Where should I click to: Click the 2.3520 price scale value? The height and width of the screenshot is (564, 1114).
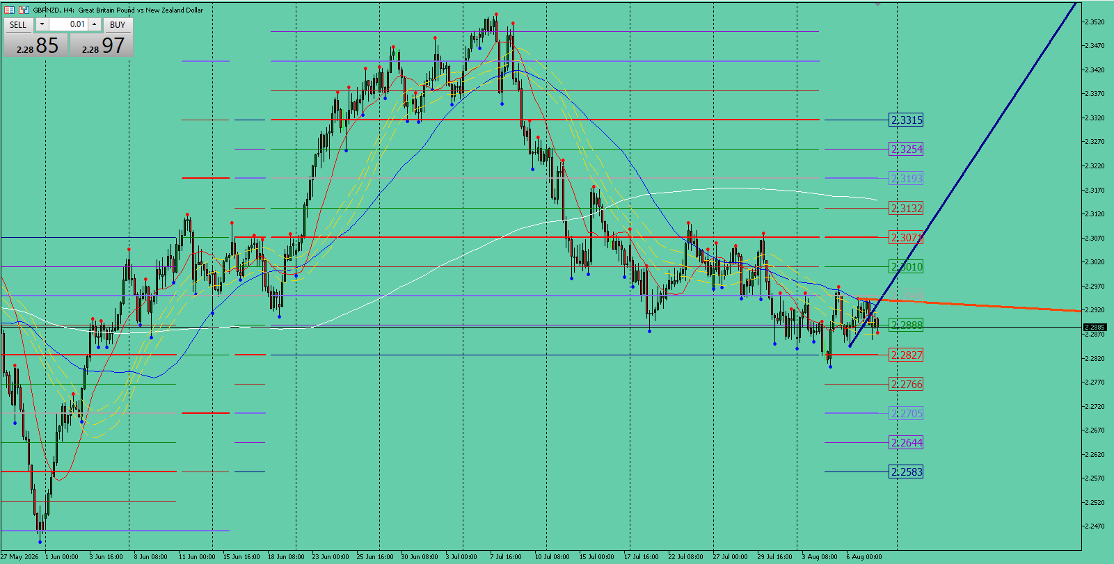(x=1095, y=22)
